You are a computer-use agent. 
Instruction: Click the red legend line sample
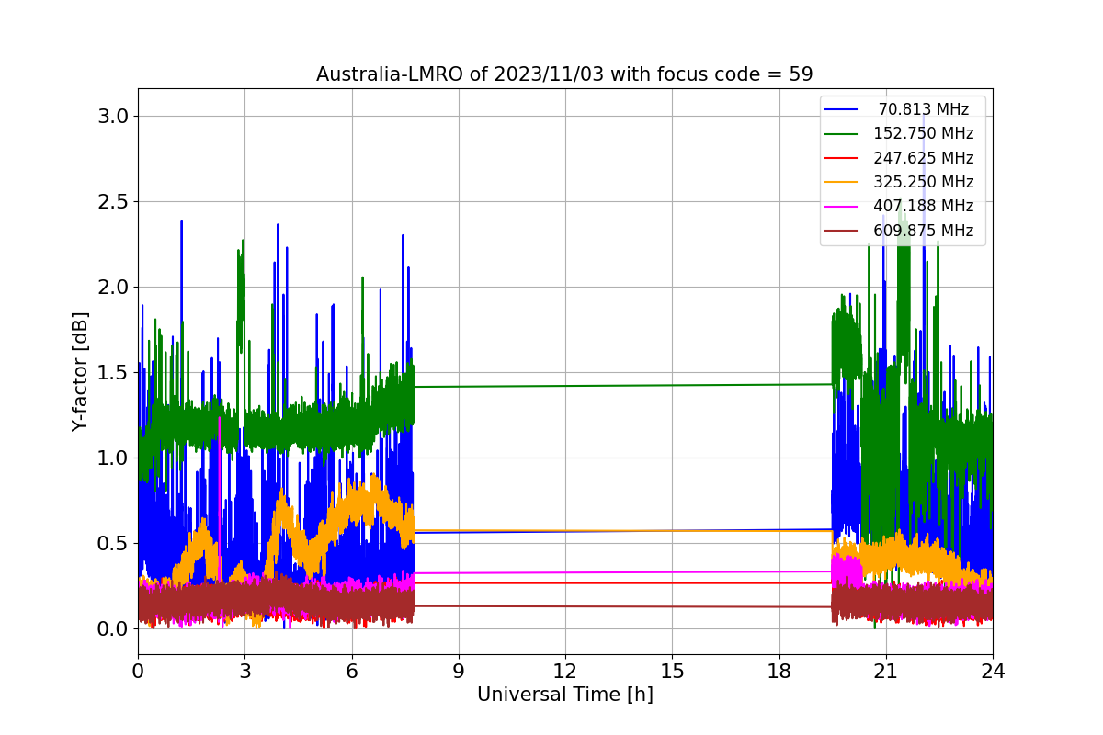pos(842,158)
